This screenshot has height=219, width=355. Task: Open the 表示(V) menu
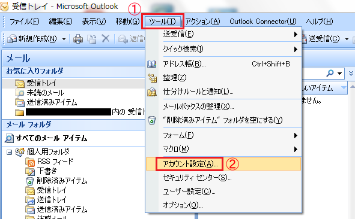94,22
